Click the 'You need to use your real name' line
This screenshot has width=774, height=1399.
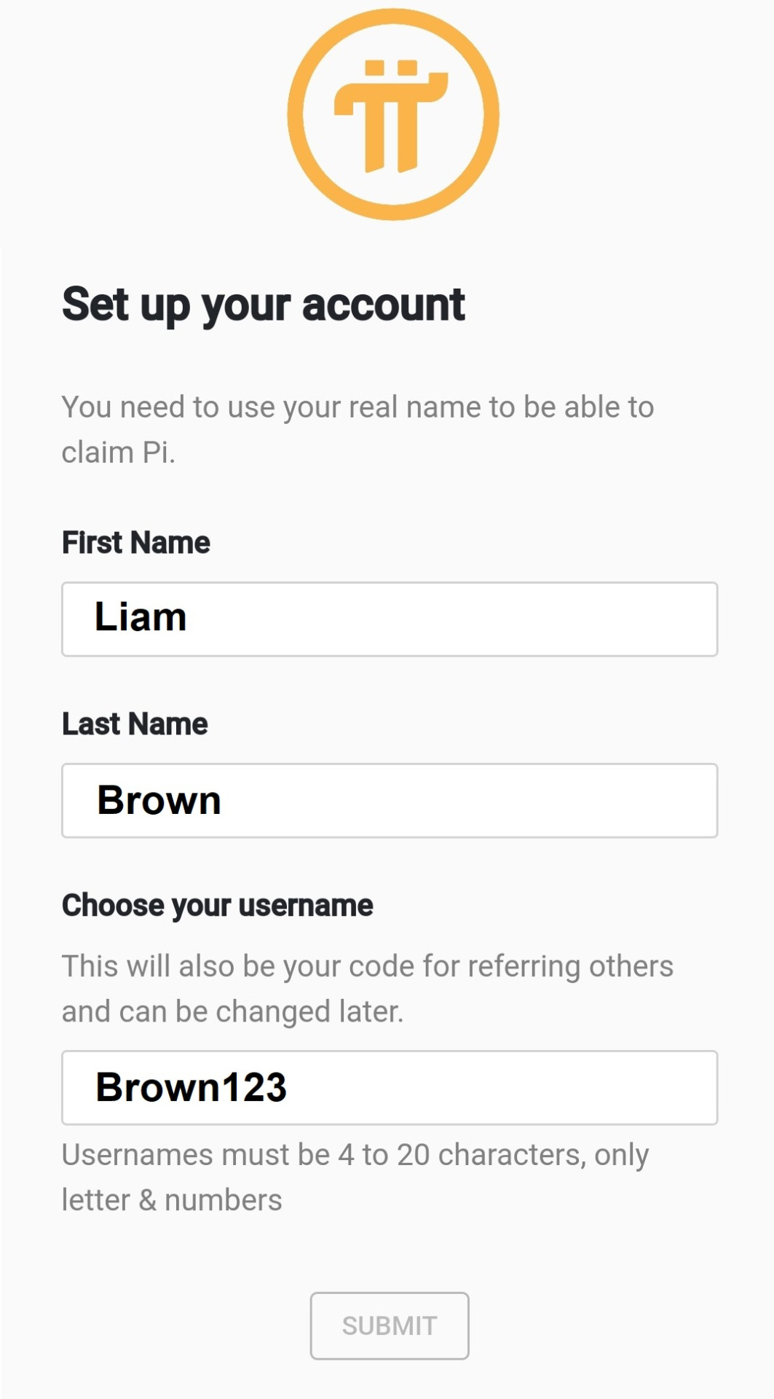coord(358,407)
